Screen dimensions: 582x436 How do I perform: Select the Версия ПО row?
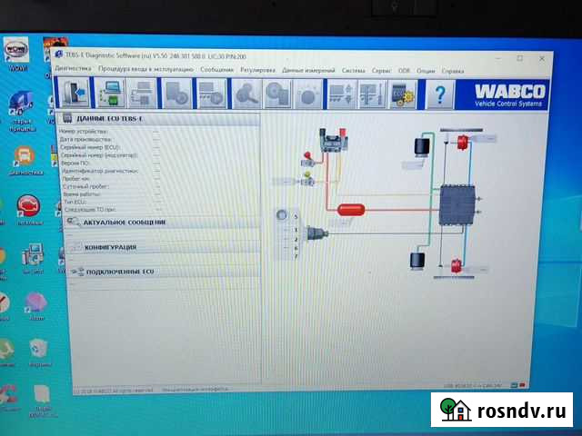coord(112,163)
